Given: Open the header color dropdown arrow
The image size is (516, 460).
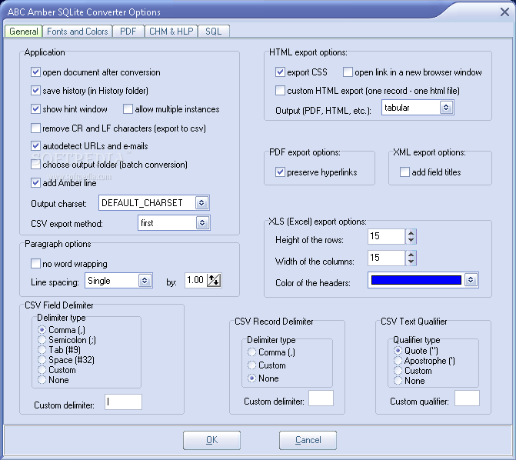Looking at the screenshot, I should pyautogui.click(x=471, y=280).
